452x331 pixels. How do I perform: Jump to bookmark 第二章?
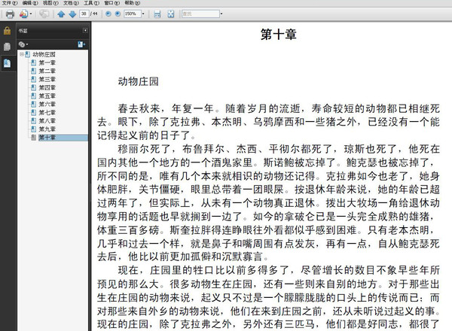pyautogui.click(x=47, y=71)
